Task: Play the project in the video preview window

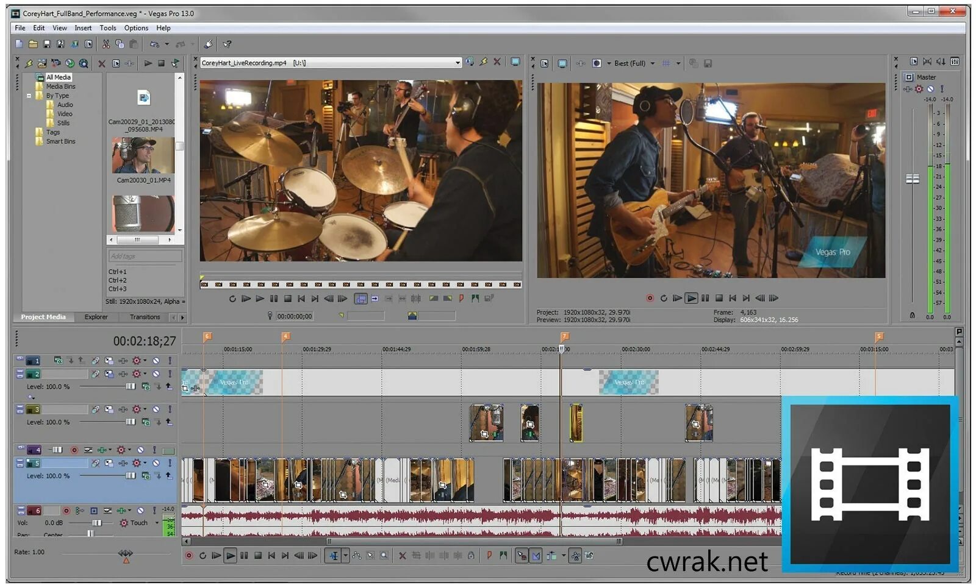Action: [x=691, y=298]
